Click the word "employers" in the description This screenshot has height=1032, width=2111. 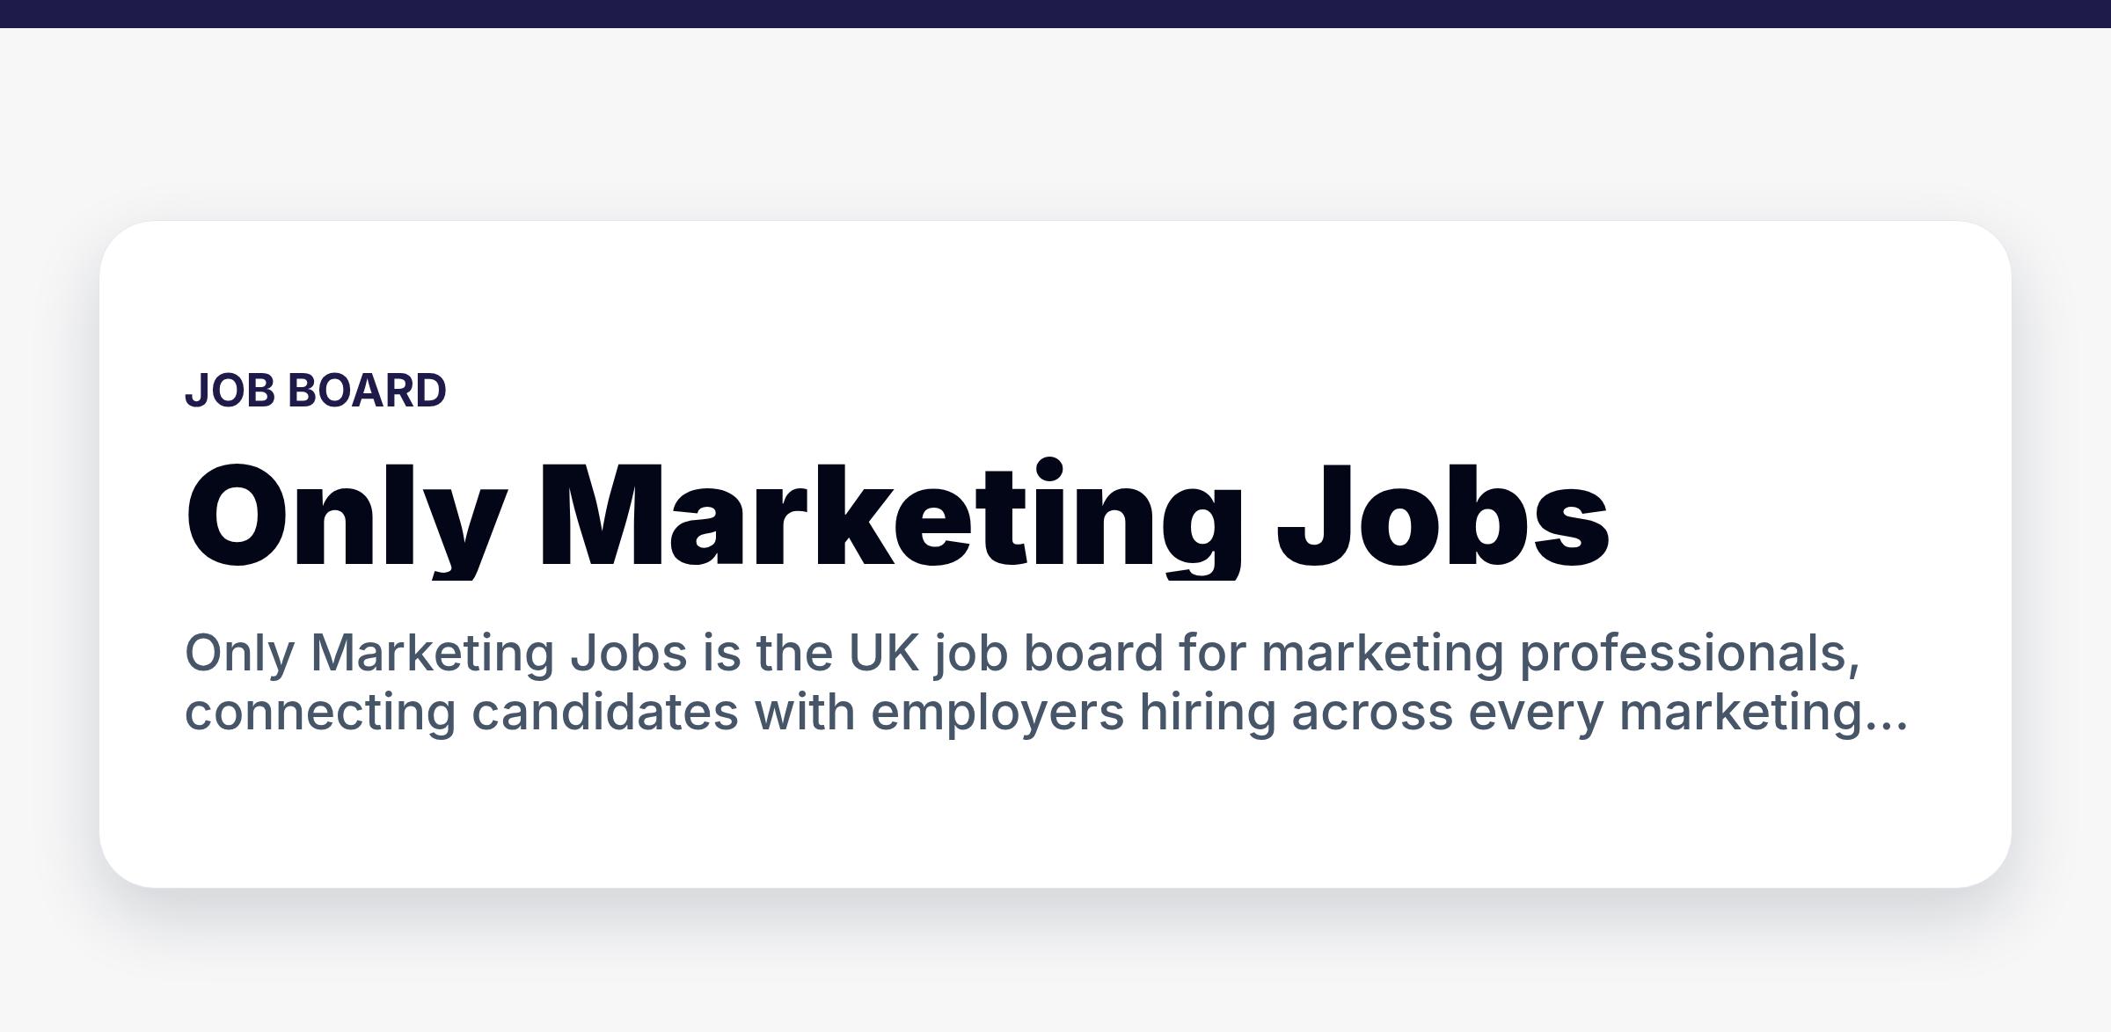point(997,713)
